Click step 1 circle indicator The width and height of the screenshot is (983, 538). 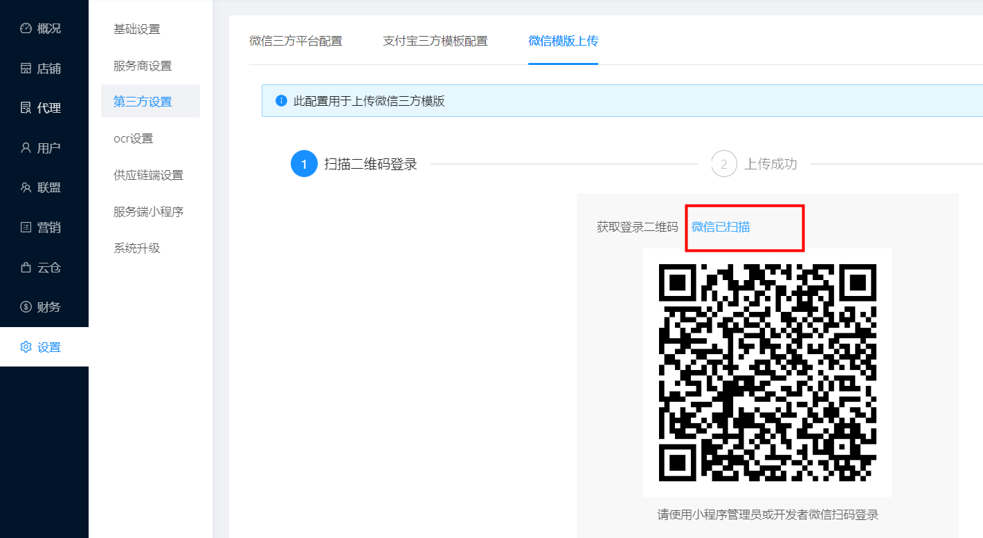click(x=304, y=164)
